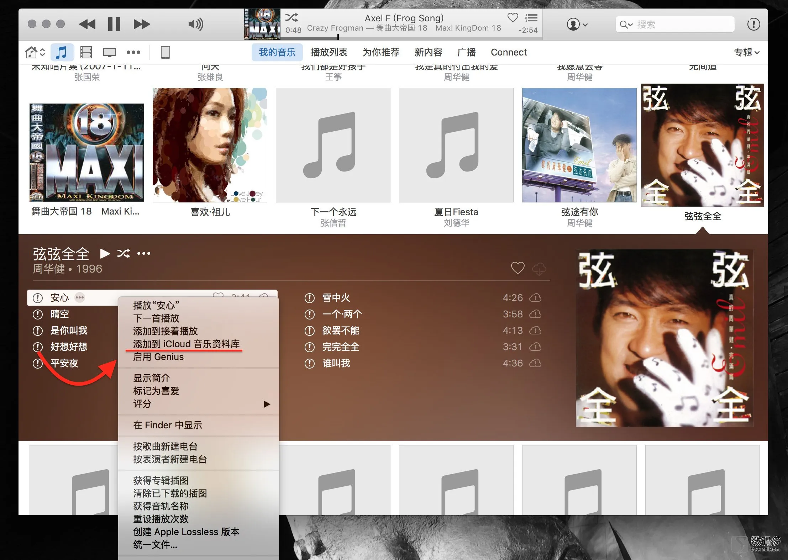Choose 添加到接着播放 menu item
The width and height of the screenshot is (788, 560).
tap(199, 331)
